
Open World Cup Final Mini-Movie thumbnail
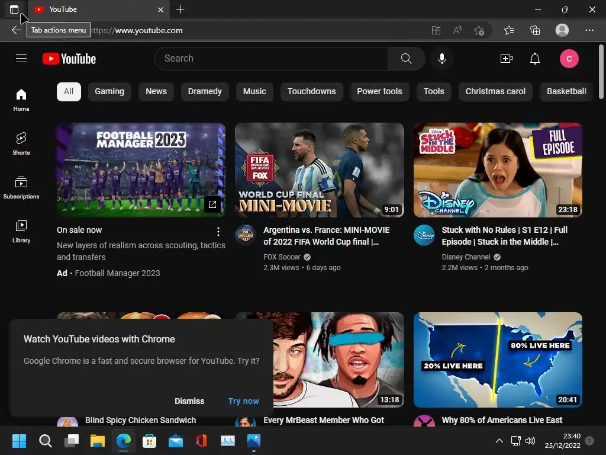click(319, 170)
